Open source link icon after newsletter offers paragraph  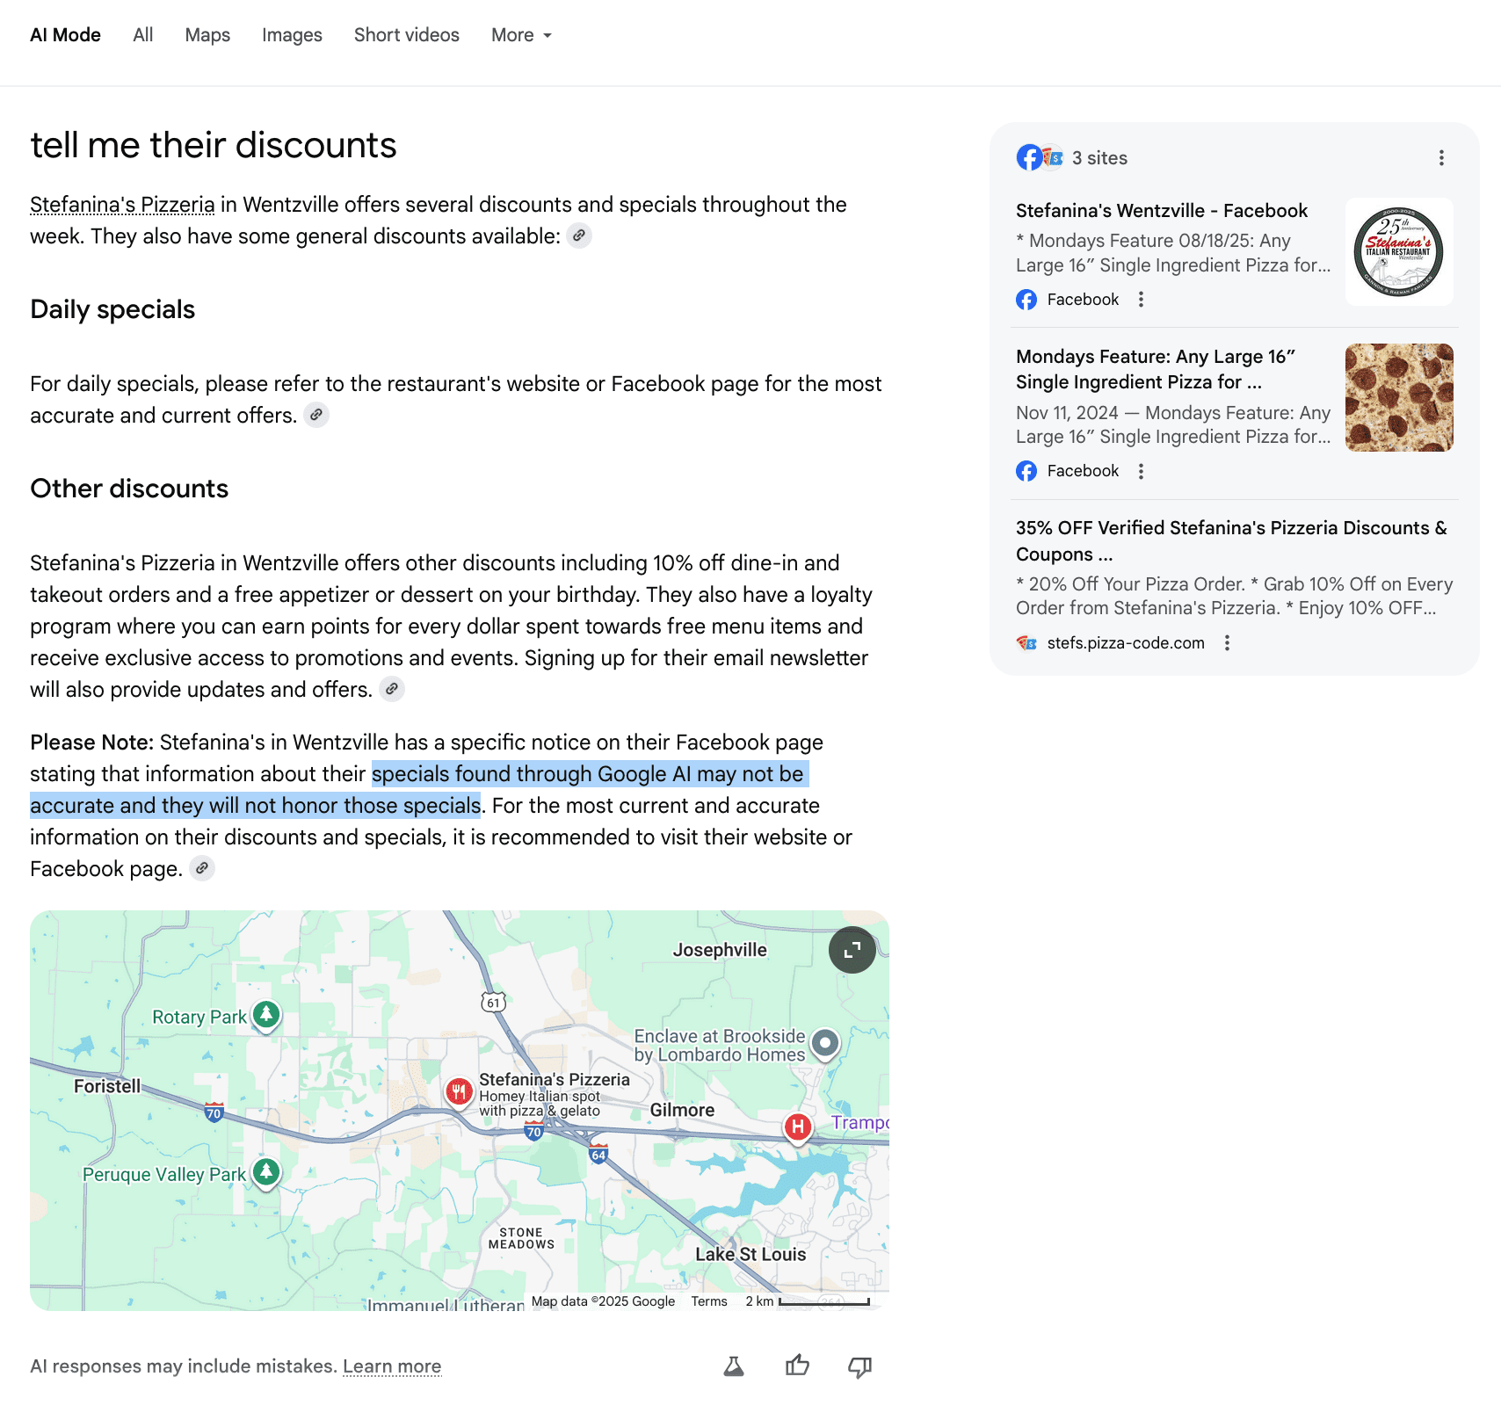(392, 689)
